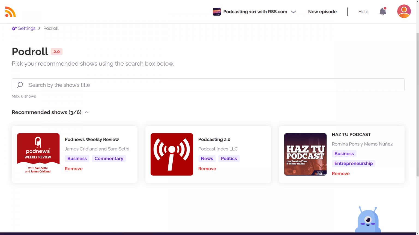Click the podcast cover art in the header
Screen dimensions: 419x235
click(217, 11)
